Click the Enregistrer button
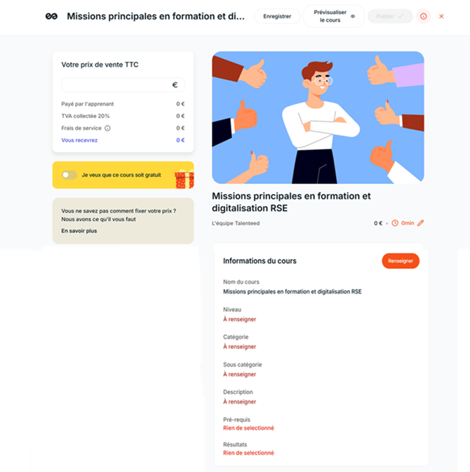 pyautogui.click(x=277, y=16)
